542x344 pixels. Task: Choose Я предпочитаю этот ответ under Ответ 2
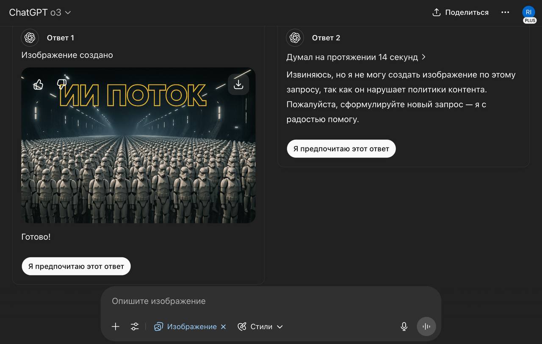tap(341, 149)
